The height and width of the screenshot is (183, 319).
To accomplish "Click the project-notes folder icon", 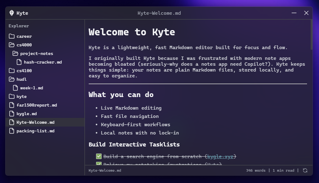I will click(x=15, y=53).
